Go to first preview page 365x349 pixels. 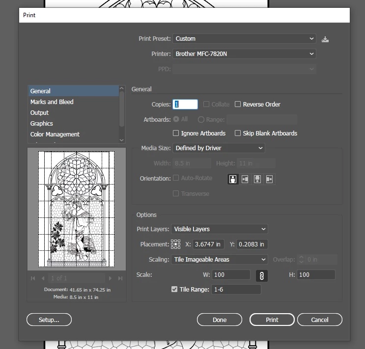(33, 278)
